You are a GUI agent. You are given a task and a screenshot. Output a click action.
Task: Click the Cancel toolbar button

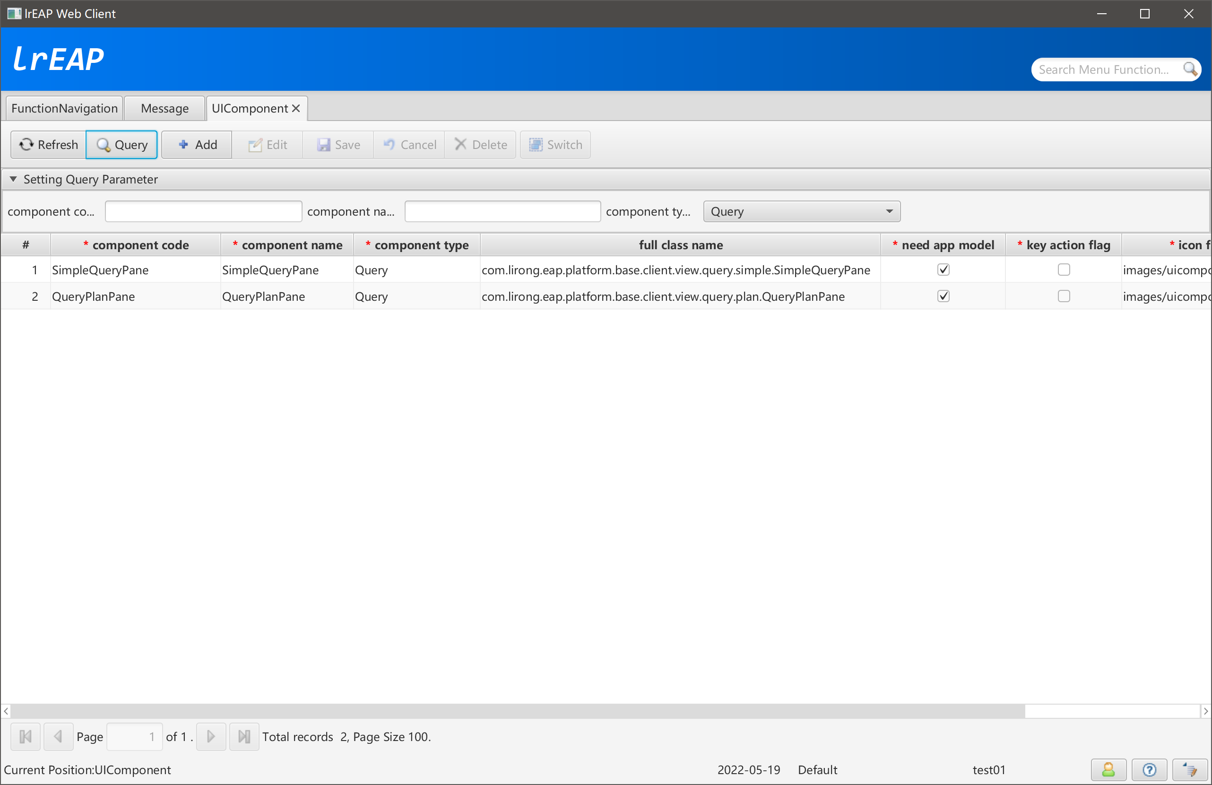[409, 145]
